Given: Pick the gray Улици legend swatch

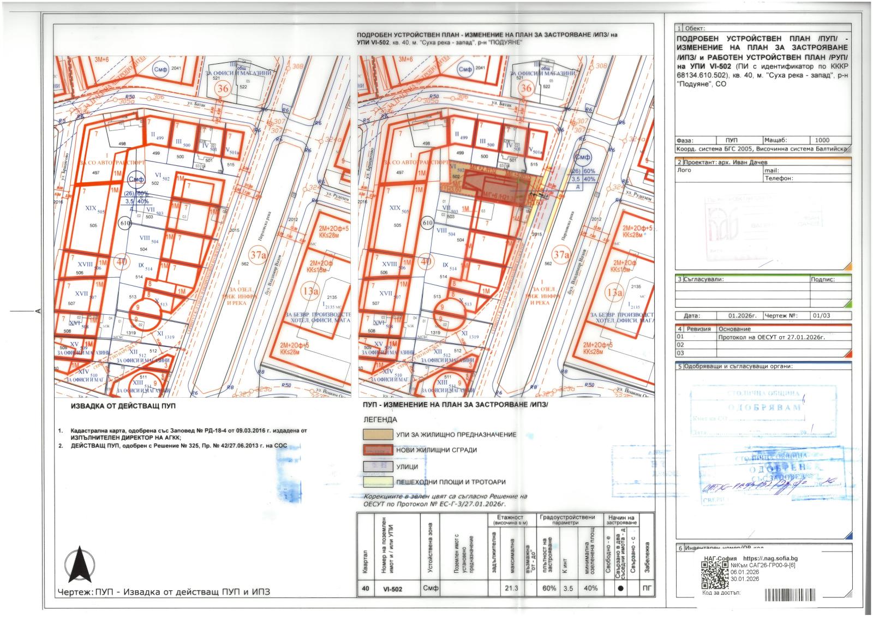Looking at the screenshot, I should (378, 466).
